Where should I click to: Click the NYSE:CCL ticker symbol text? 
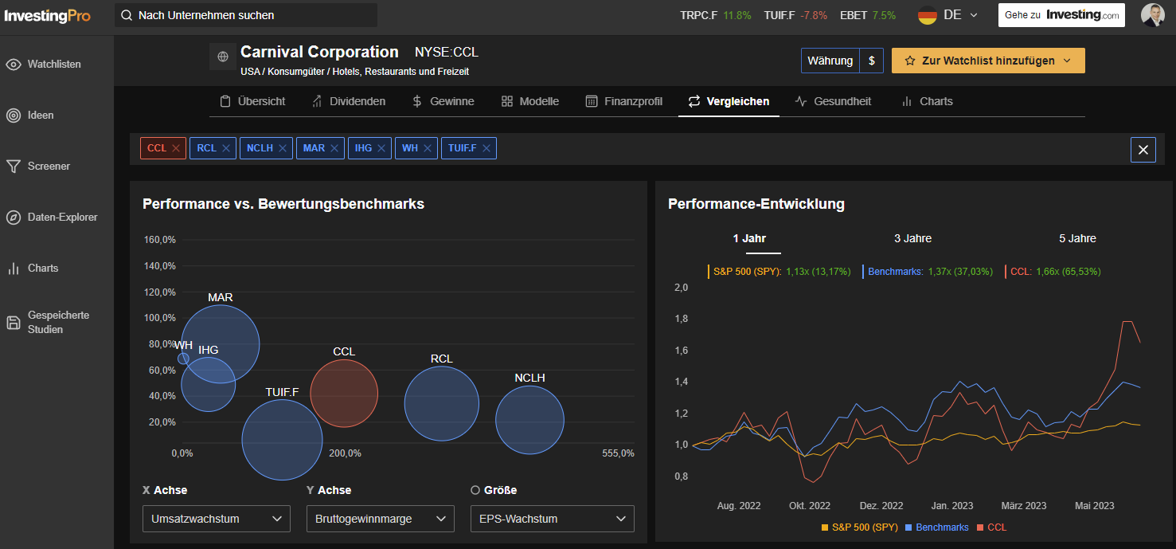[x=447, y=53]
